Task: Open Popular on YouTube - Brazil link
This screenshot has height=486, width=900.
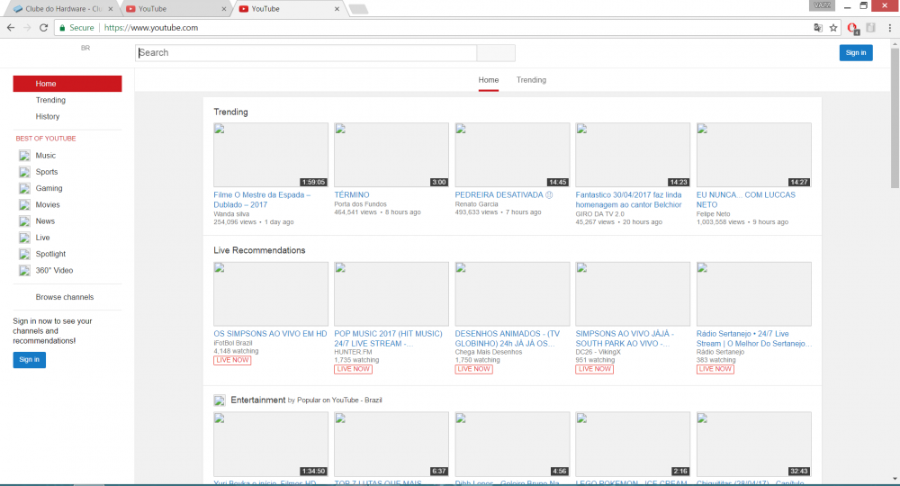Action: 339,400
